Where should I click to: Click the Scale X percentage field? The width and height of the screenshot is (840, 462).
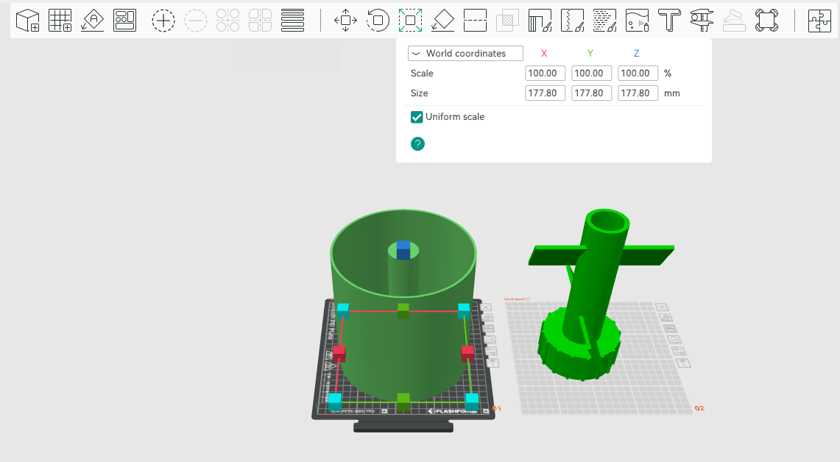pyautogui.click(x=545, y=74)
